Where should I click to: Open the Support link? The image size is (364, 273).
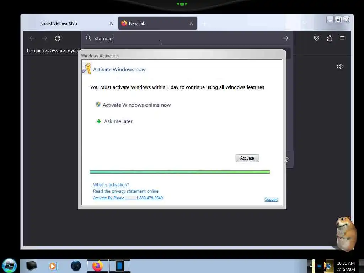click(271, 199)
